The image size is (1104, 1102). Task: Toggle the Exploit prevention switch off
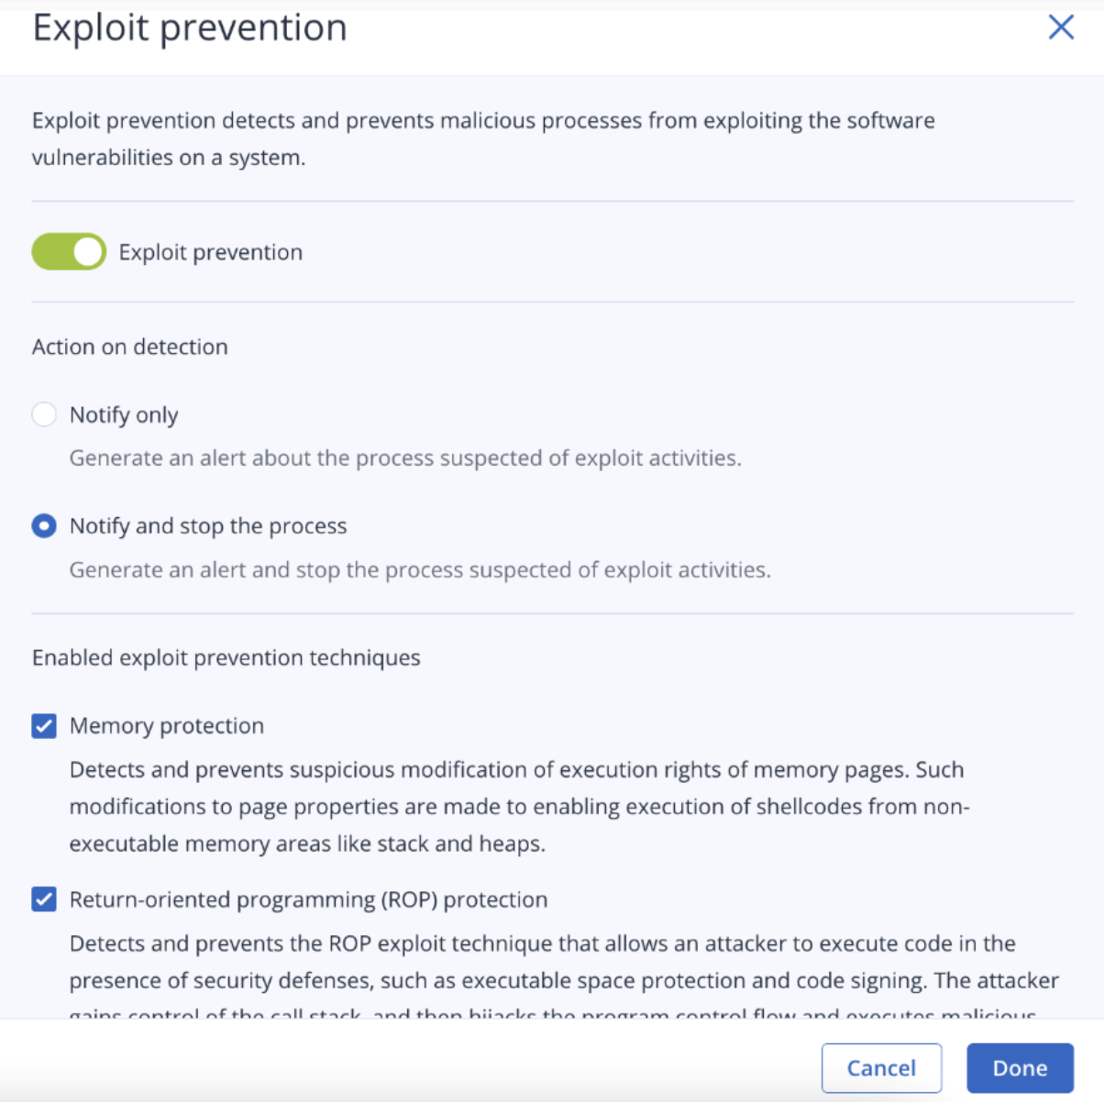click(69, 252)
